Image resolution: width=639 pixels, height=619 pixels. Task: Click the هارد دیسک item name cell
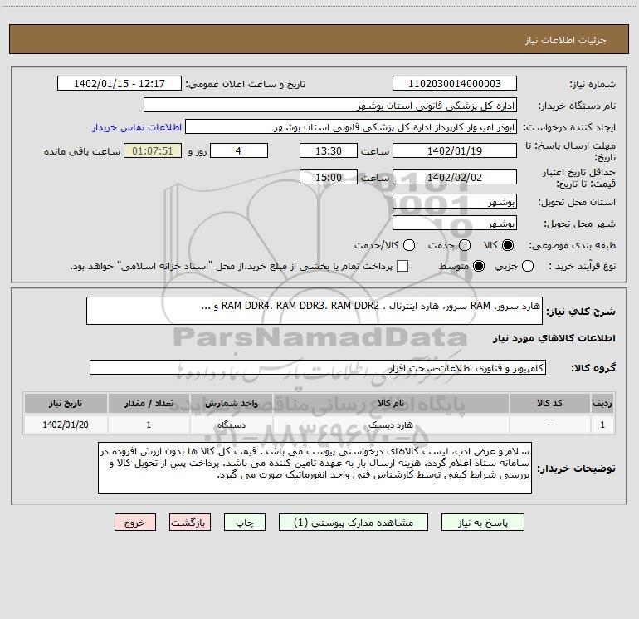[x=390, y=425]
